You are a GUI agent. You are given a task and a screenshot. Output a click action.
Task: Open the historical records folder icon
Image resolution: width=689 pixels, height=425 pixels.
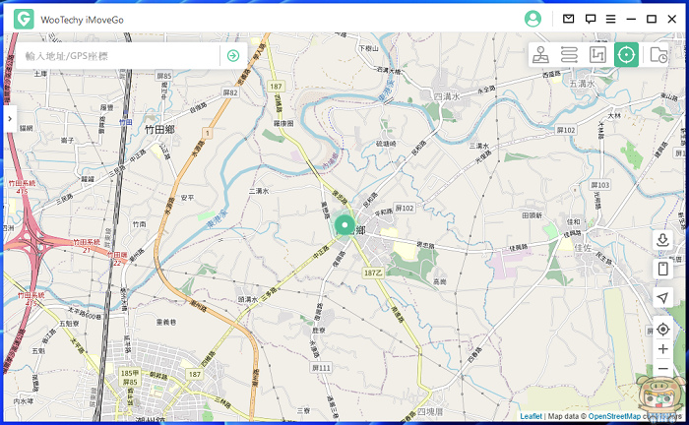[658, 55]
